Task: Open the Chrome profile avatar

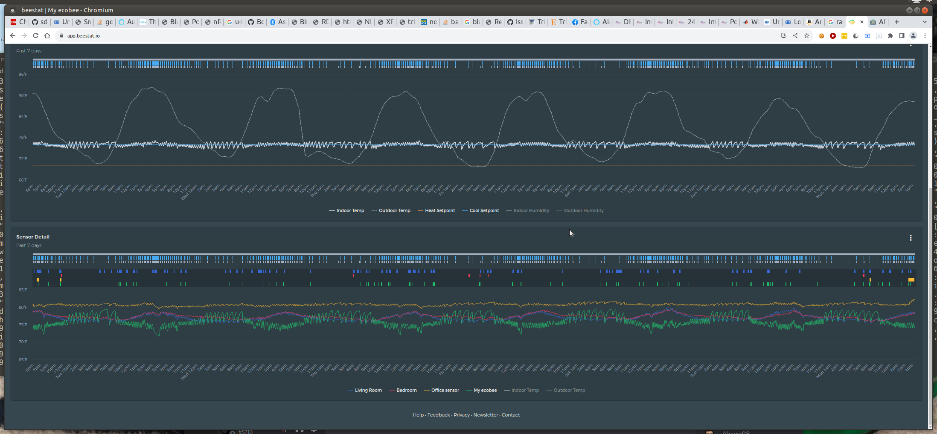Action: click(913, 36)
